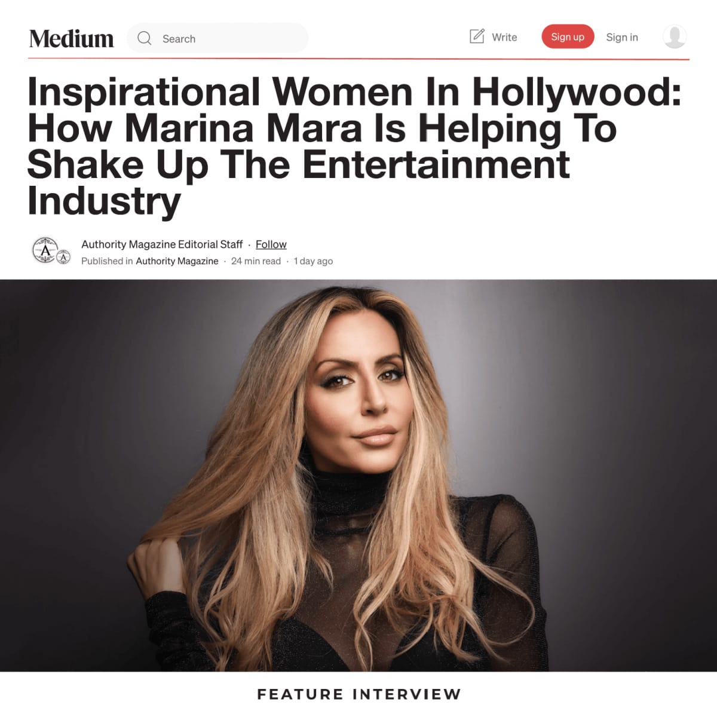Follow Authority Magazine Editorial Staff

click(271, 244)
